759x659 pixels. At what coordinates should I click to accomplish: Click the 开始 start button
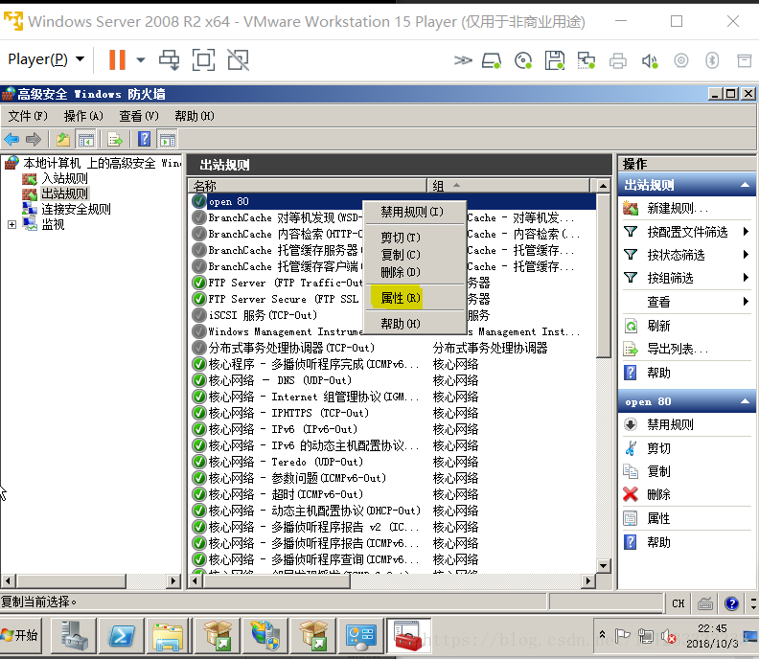pyautogui.click(x=20, y=635)
